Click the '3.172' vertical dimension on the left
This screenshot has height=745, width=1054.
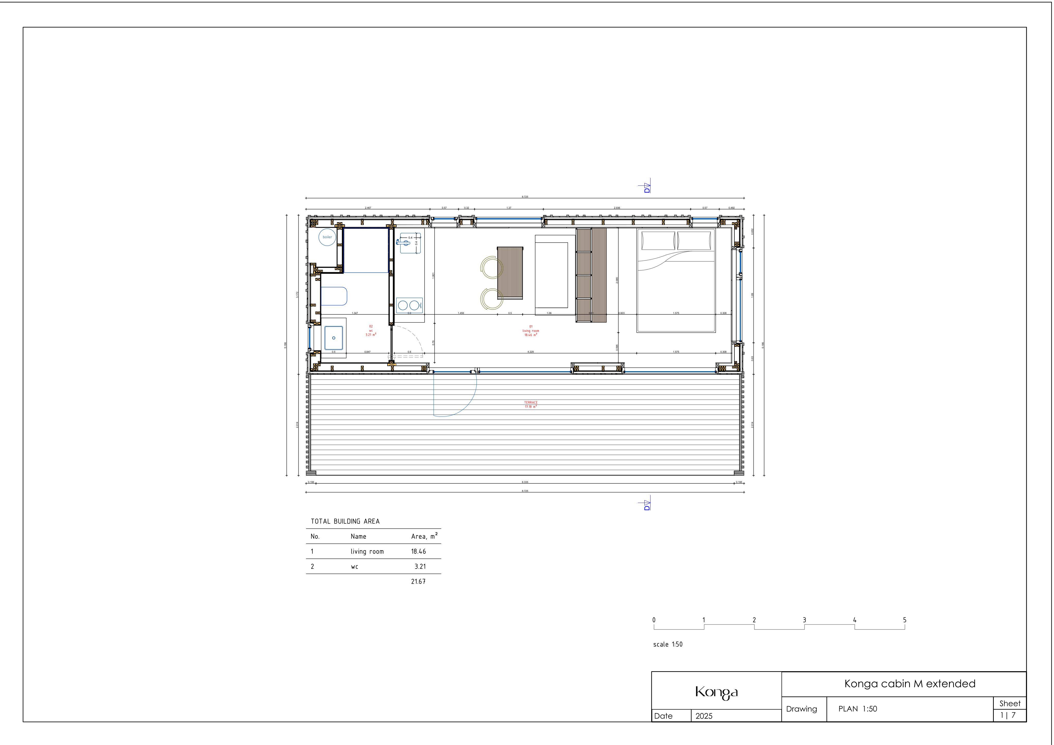pos(297,294)
